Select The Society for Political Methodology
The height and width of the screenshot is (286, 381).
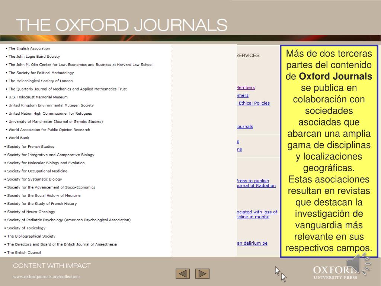point(41,73)
